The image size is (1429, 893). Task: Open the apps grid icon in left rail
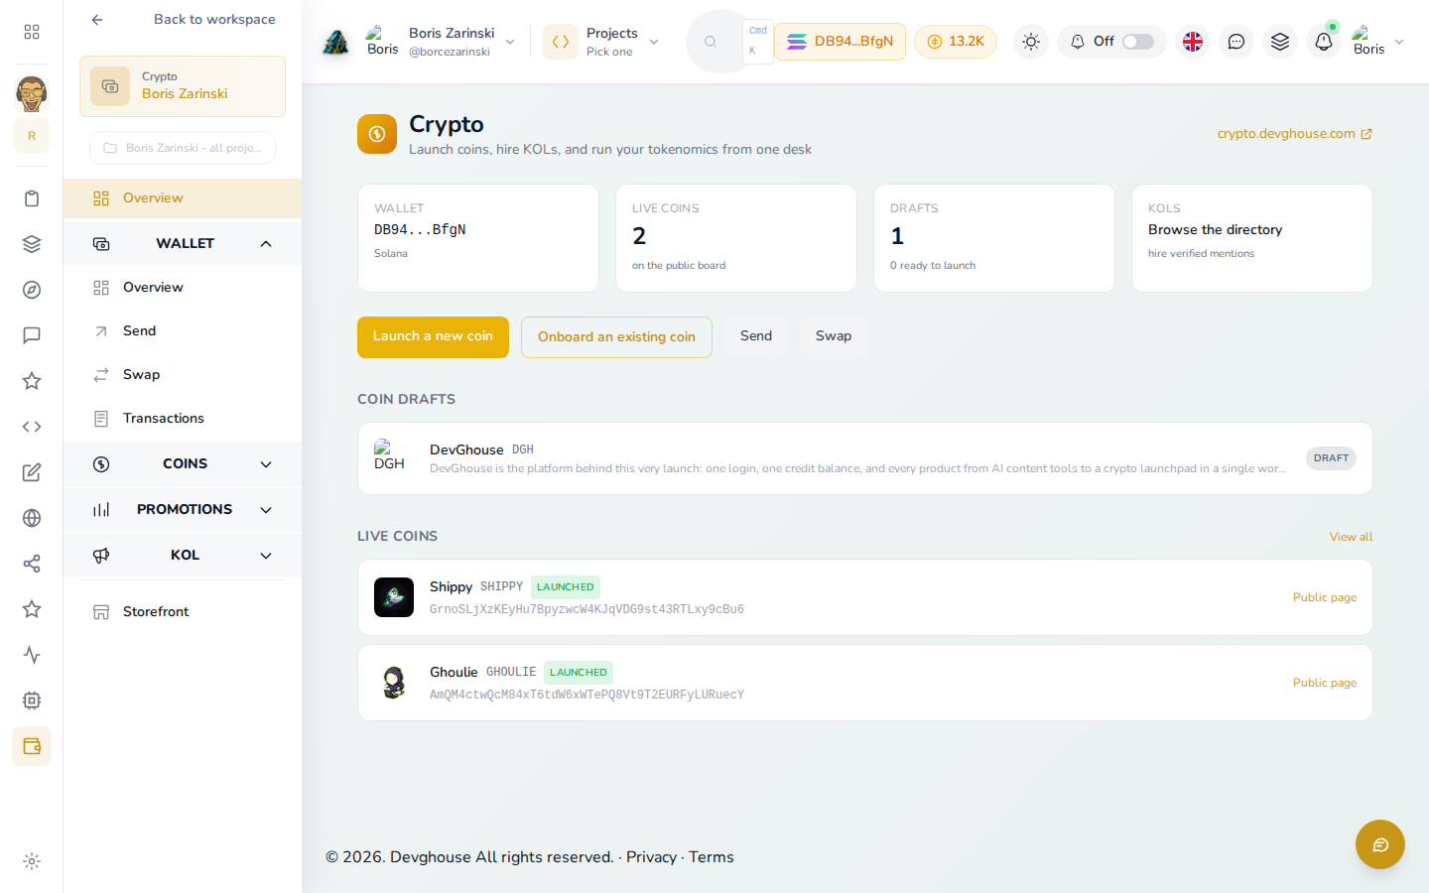pyautogui.click(x=32, y=32)
